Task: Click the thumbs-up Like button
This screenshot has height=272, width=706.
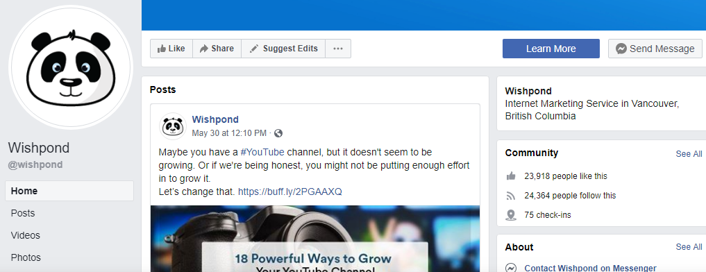Action: (x=171, y=49)
